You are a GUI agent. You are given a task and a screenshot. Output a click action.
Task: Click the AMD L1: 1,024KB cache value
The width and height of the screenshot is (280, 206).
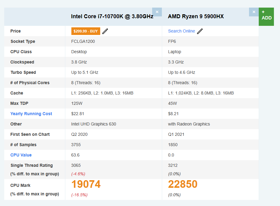201,93
